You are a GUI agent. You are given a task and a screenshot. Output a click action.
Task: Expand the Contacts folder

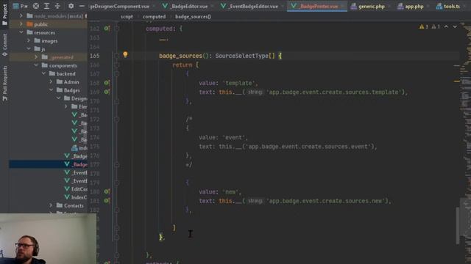click(x=51, y=205)
